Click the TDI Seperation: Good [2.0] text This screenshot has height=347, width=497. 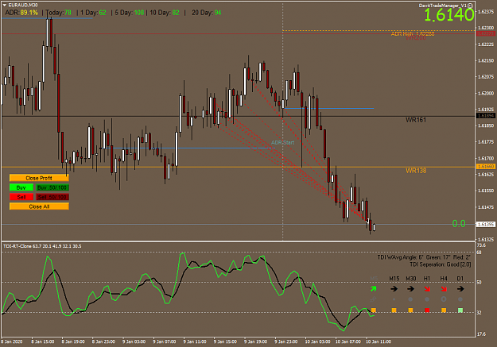point(441,264)
